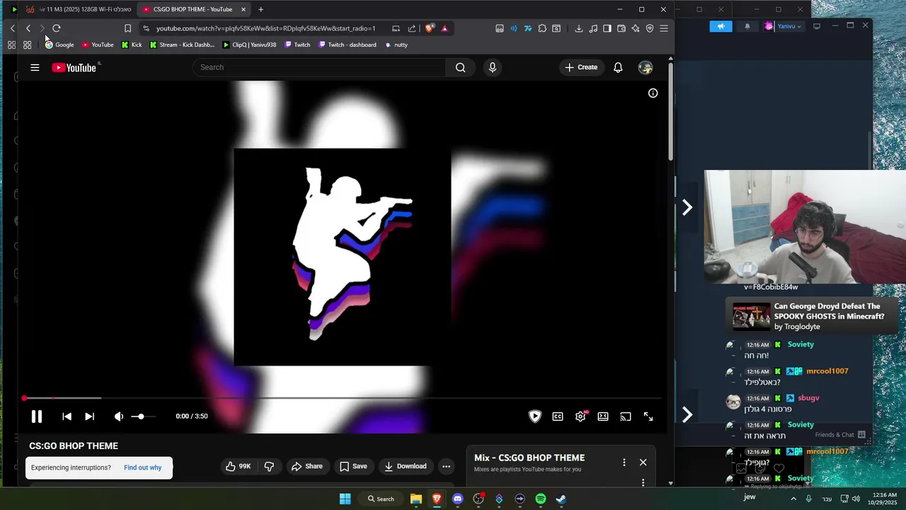The height and width of the screenshot is (510, 906).
Task: Click the shield play icon in player
Action: coord(535,416)
